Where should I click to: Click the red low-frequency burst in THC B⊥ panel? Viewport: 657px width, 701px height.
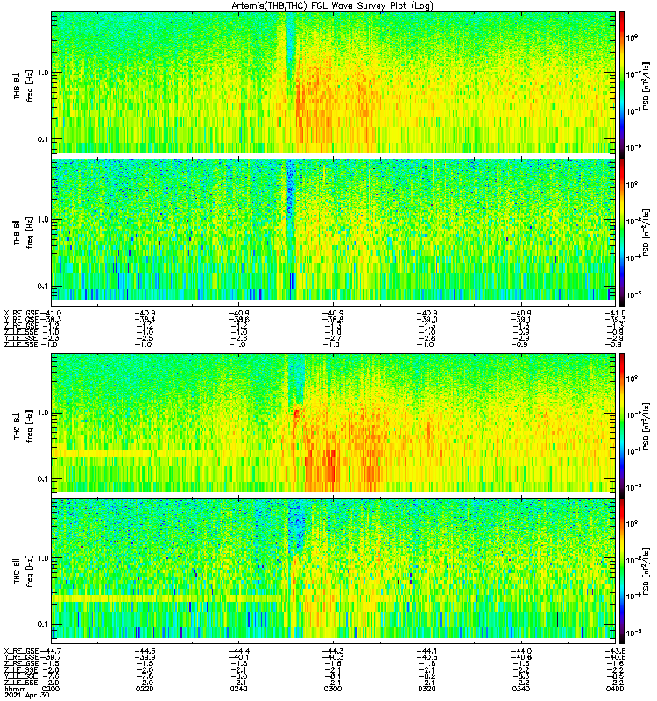pos(321,470)
